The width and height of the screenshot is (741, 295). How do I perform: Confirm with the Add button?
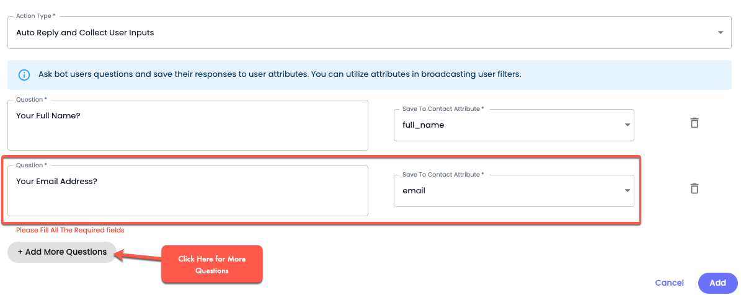click(x=717, y=283)
